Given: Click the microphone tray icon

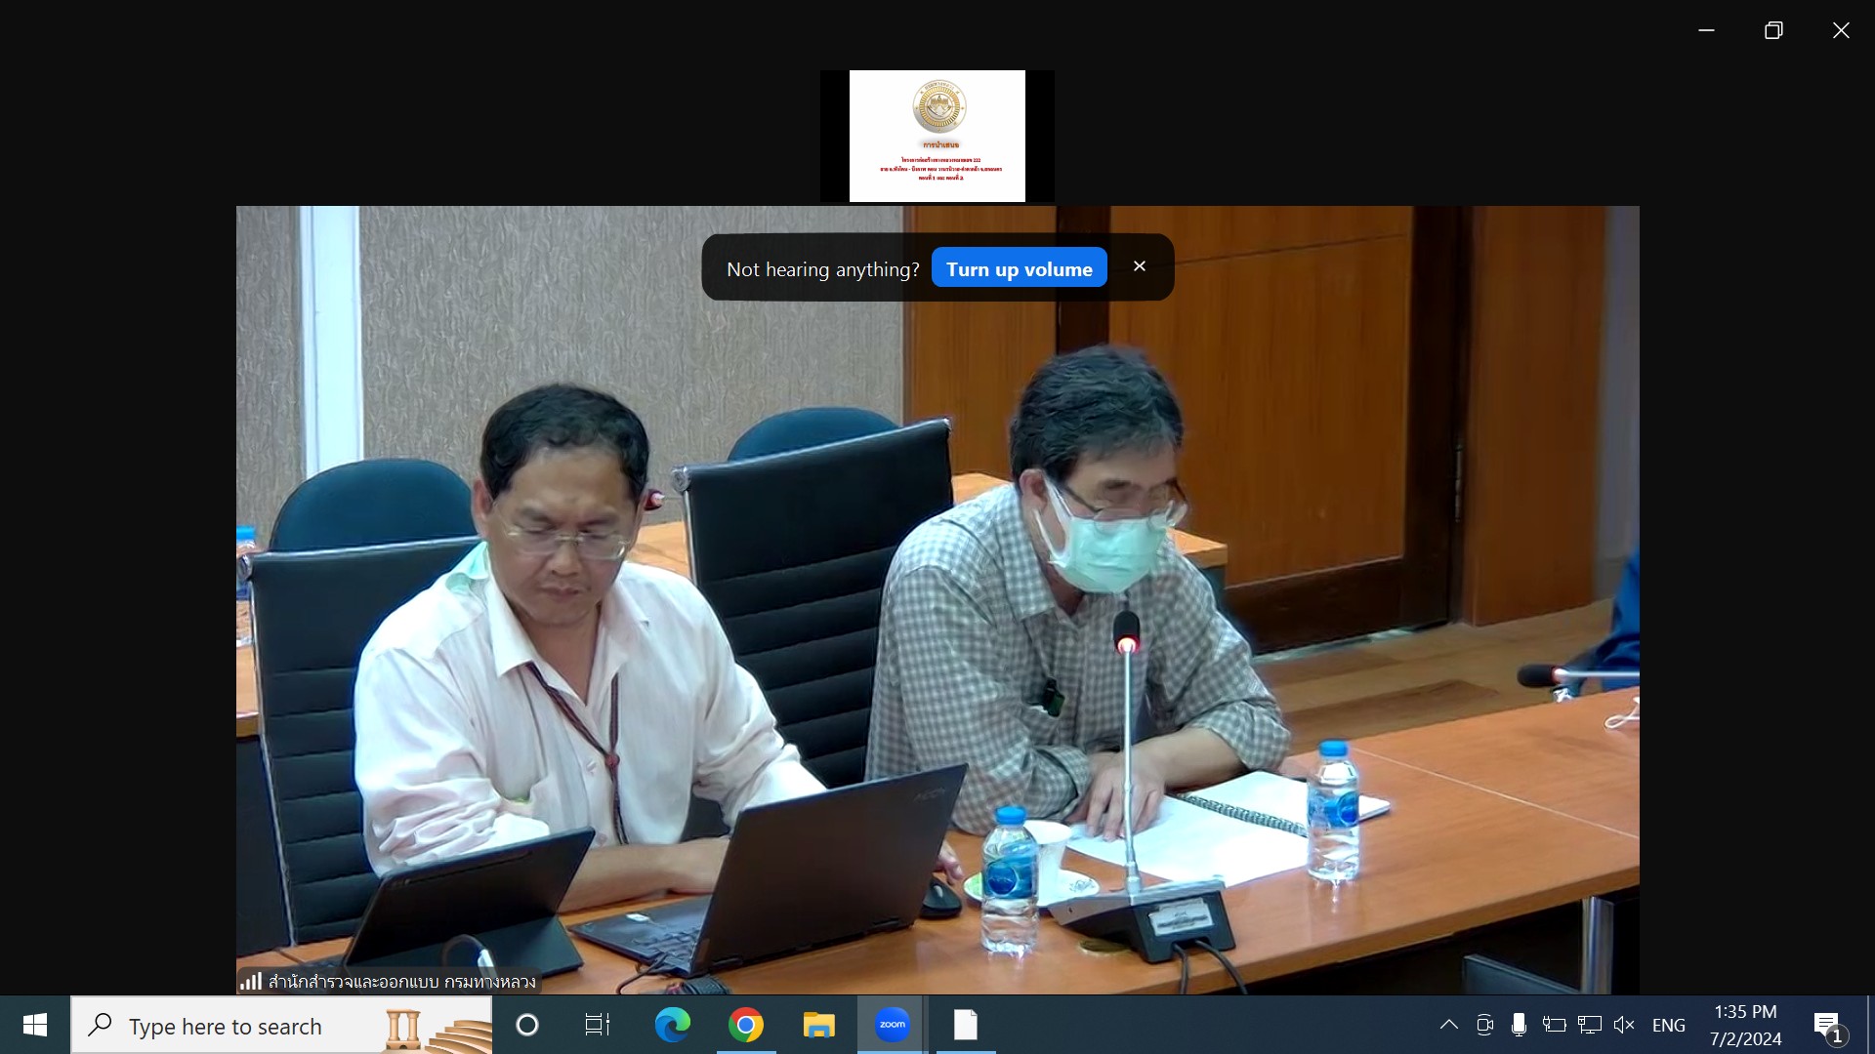Looking at the screenshot, I should [1519, 1025].
